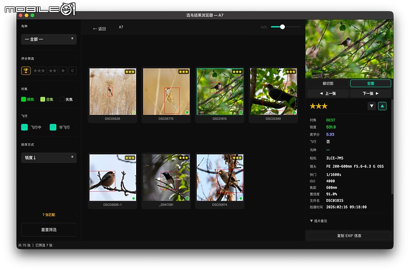Filter by three-star rating
410x271 pixels.
pos(39,70)
